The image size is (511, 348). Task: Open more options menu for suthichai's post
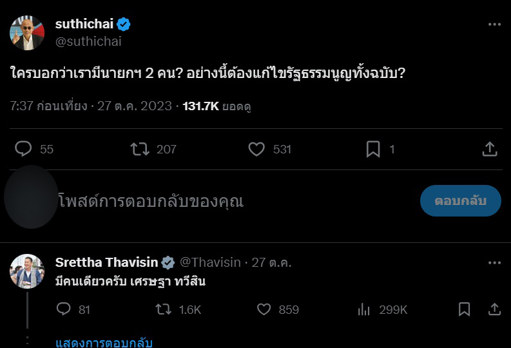tap(494, 24)
